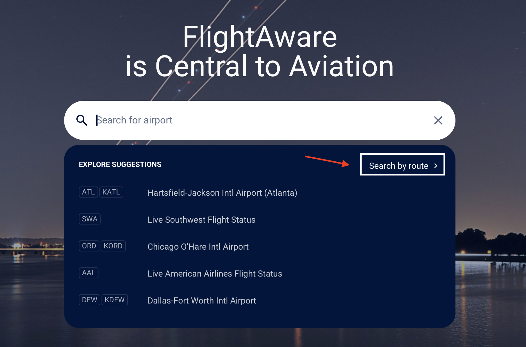Screen dimensions: 526x347
Task: Select the KDFW airport code badge
Action: click(114, 300)
